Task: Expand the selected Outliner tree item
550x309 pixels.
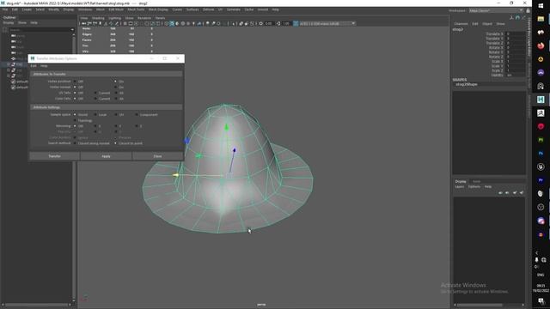Action: 9,64
